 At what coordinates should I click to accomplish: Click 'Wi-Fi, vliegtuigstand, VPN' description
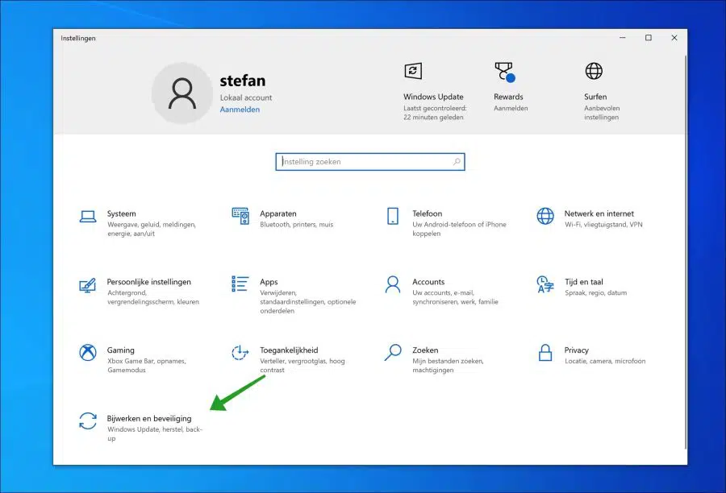tap(603, 225)
